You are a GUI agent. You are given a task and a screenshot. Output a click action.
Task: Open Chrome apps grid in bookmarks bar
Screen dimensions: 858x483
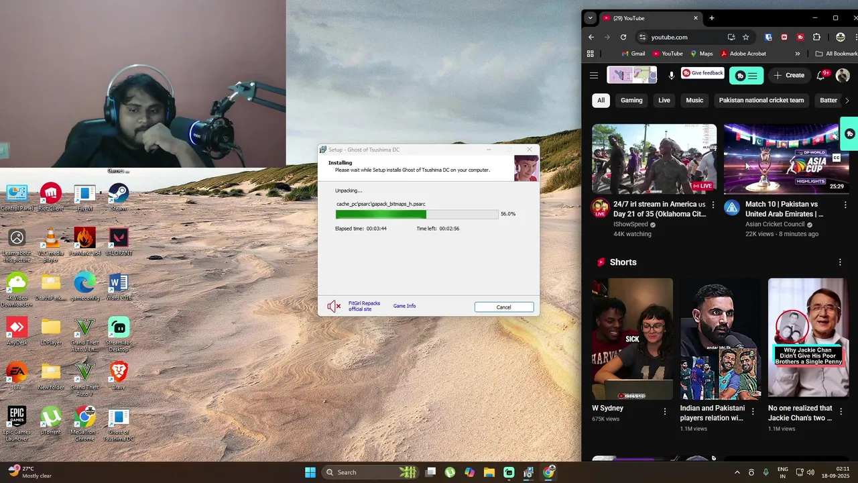(x=591, y=54)
